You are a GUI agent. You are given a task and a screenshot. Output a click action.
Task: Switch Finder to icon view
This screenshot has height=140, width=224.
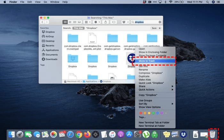(x=65, y=22)
